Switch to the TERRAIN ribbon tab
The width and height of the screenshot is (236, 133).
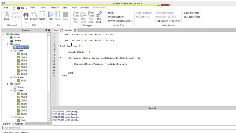tap(55, 8)
